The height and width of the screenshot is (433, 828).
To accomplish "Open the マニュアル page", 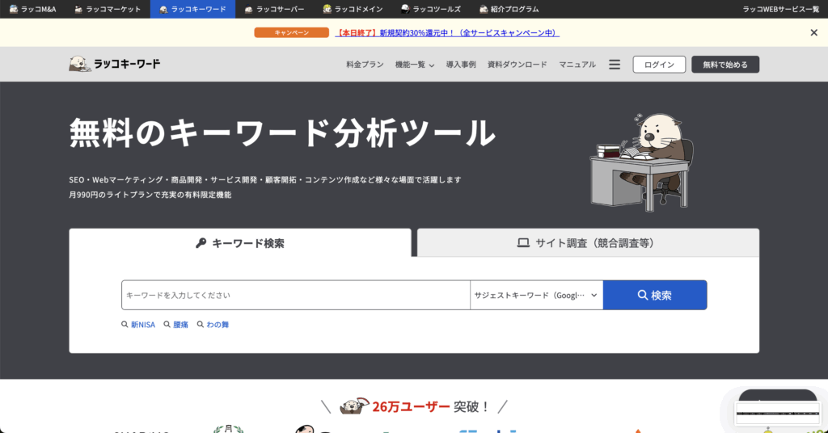I will tap(577, 65).
